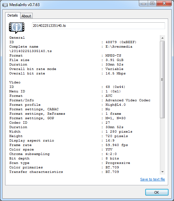Click the 'Variable' bit rate mode value
The image size is (174, 201).
(115, 69)
